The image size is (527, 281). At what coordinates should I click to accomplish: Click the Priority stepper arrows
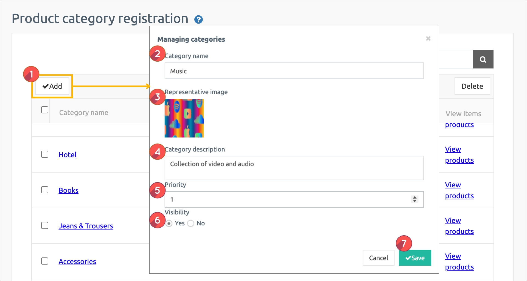click(x=414, y=199)
